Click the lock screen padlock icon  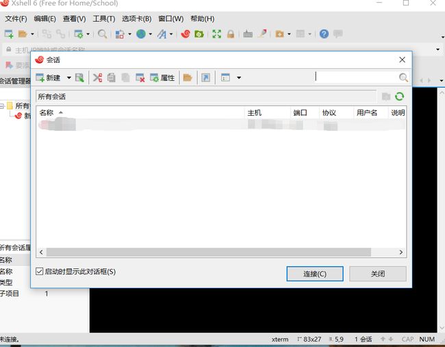231,34
